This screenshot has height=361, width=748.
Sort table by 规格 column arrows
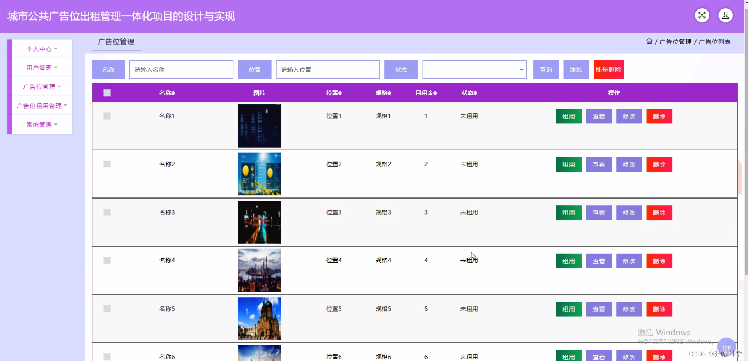pos(390,93)
